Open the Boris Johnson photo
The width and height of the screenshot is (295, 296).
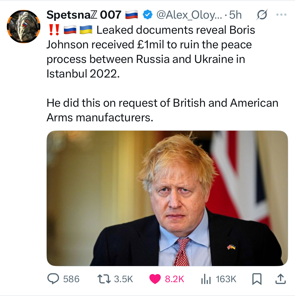[167, 198]
